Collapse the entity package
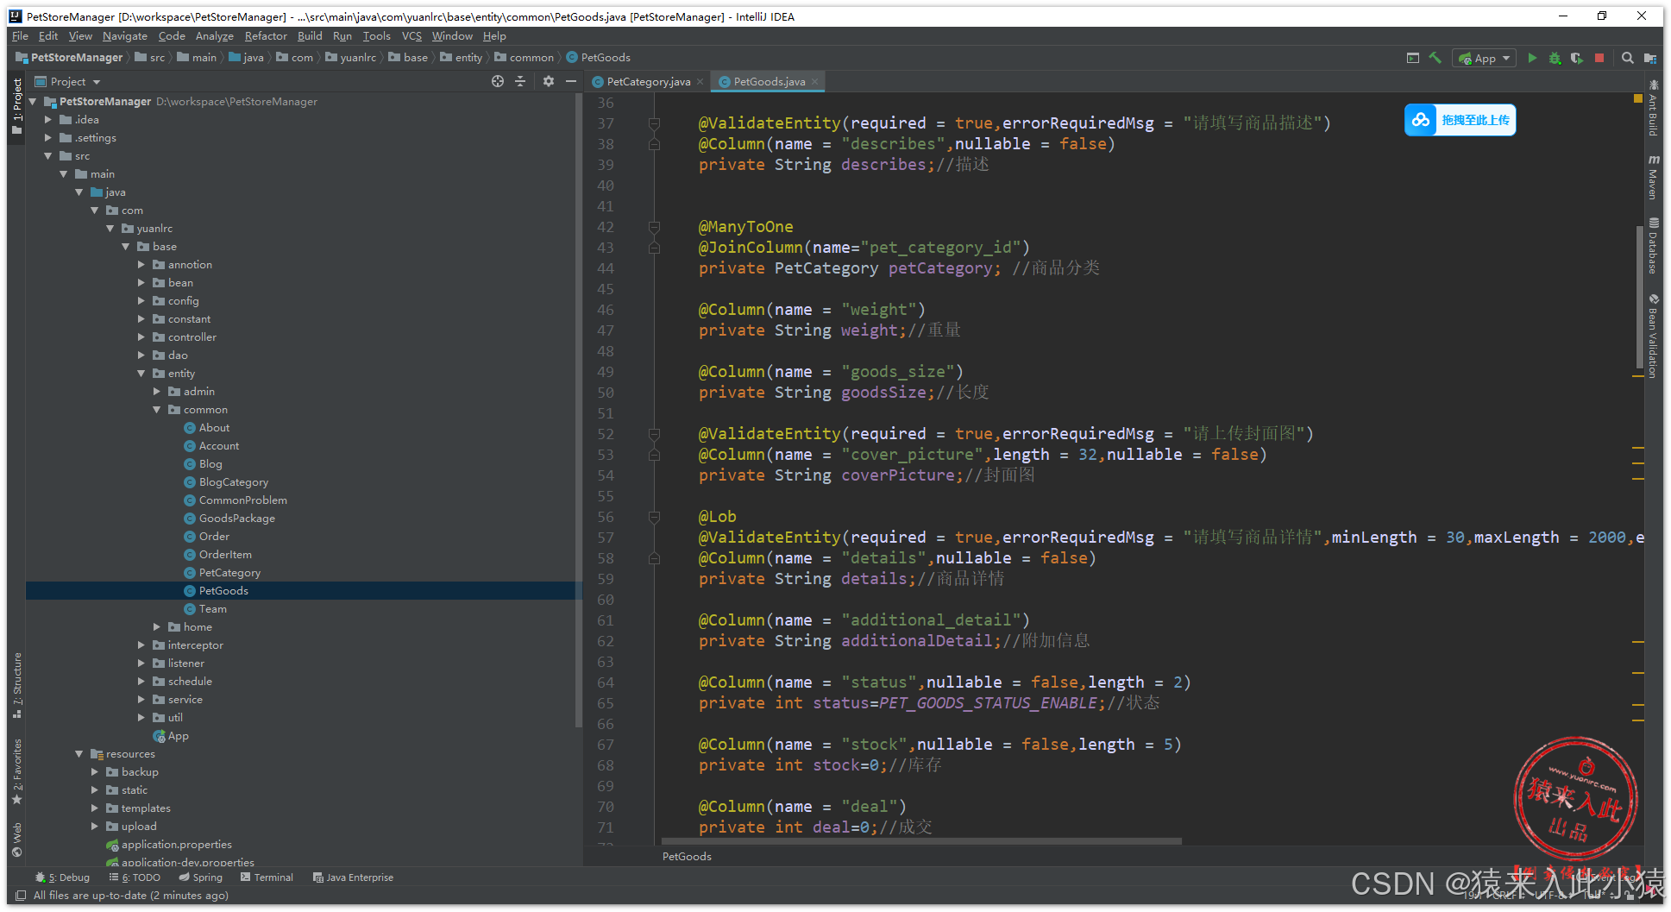 tap(141, 374)
